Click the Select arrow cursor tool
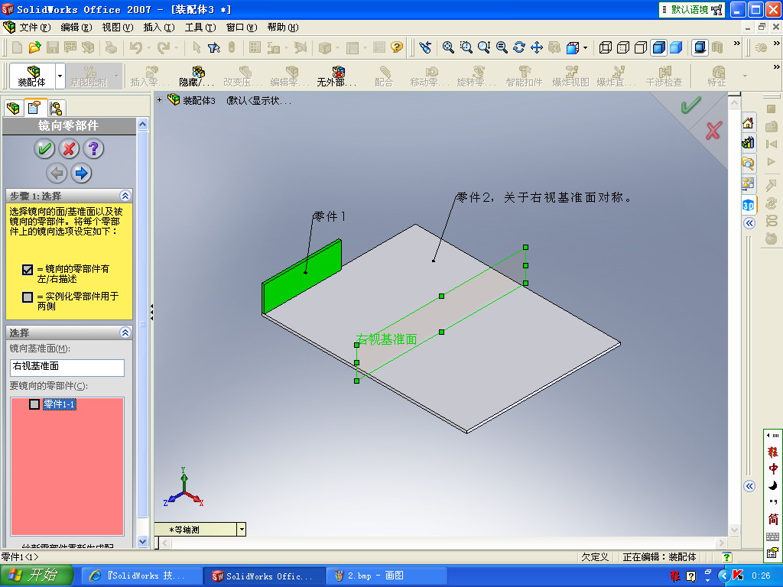Screen dimensions: 783x587 click(x=197, y=47)
